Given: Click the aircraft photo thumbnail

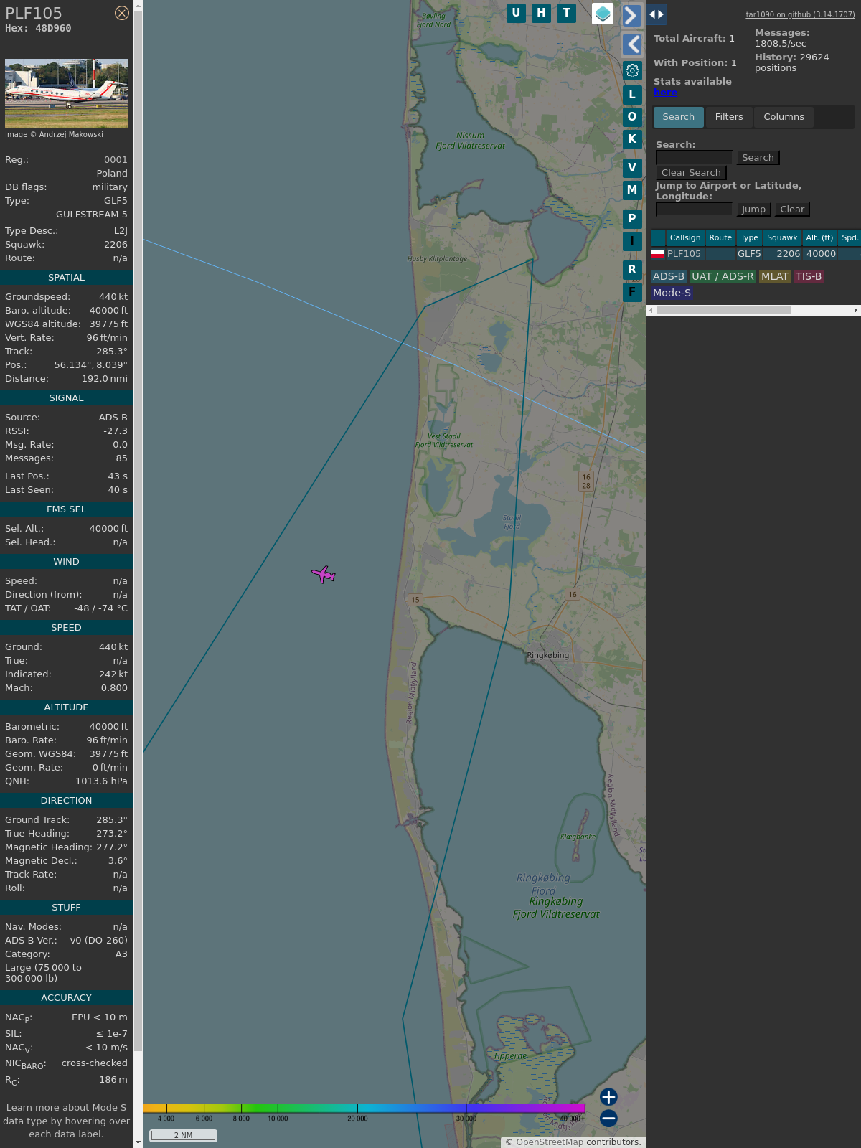Looking at the screenshot, I should [66, 94].
